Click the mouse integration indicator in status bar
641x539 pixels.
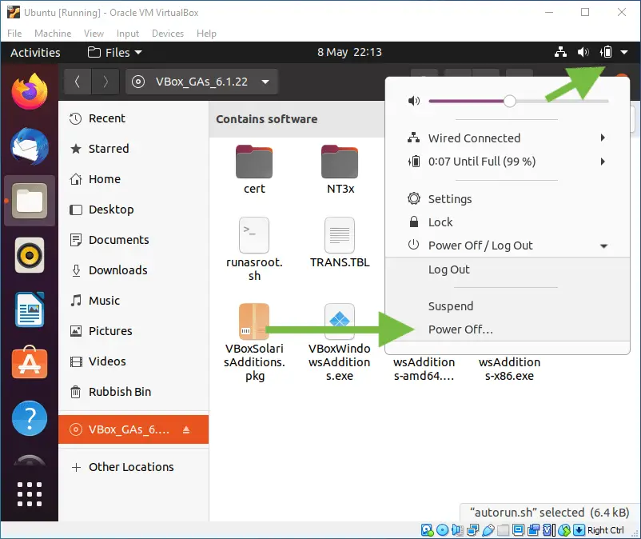pyautogui.click(x=564, y=530)
